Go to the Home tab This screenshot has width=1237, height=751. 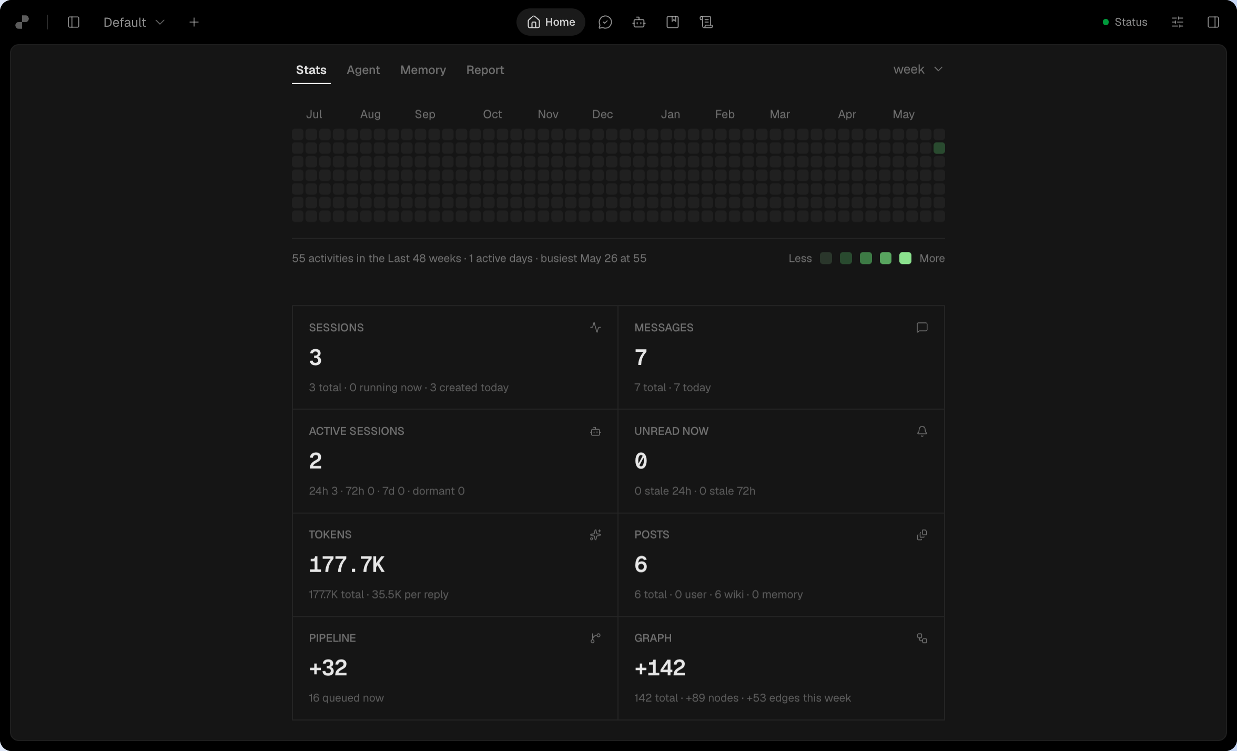[x=551, y=22]
